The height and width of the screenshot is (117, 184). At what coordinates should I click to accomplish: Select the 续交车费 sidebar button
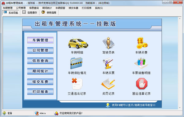pos(40,82)
